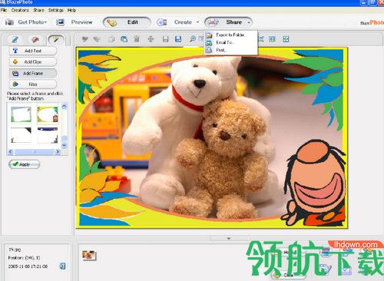Image resolution: width=384 pixels, height=281 pixels.
Task: Choose Email To from the Share dropdown
Action: coord(230,42)
